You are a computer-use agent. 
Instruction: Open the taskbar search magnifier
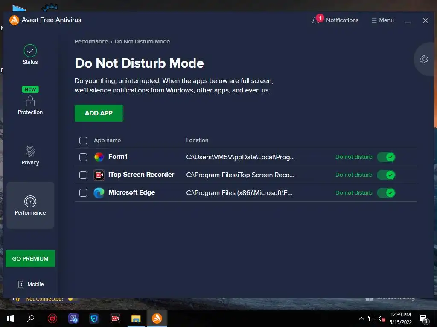pyautogui.click(x=31, y=318)
